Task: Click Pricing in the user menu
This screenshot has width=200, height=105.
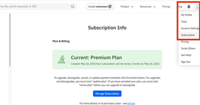Action: coord(185,42)
